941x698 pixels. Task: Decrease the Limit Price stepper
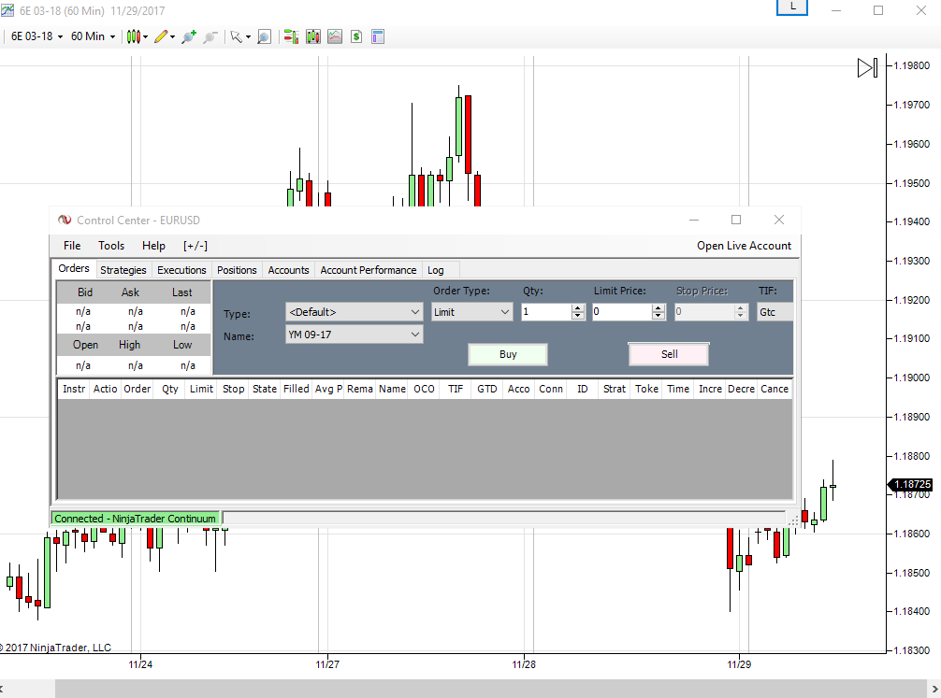click(659, 316)
